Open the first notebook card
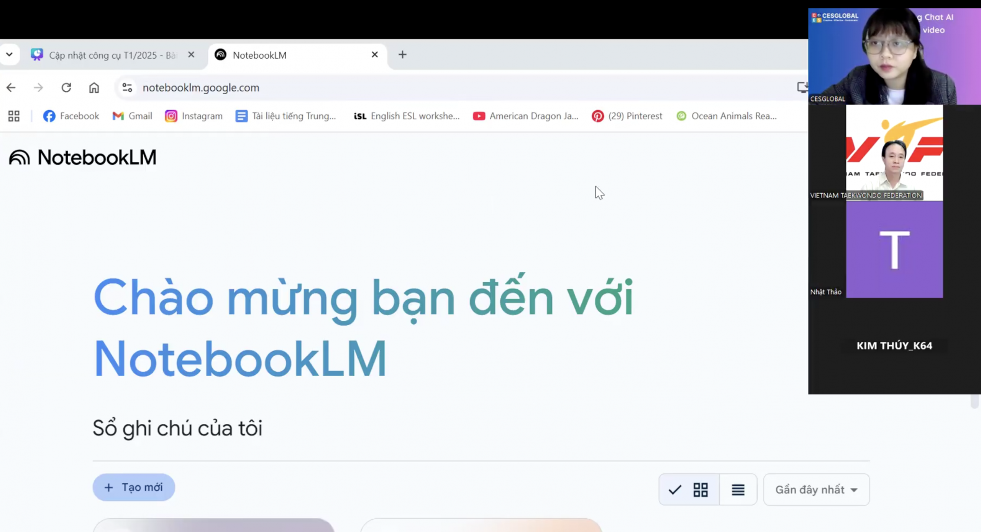981x532 pixels. click(x=213, y=525)
